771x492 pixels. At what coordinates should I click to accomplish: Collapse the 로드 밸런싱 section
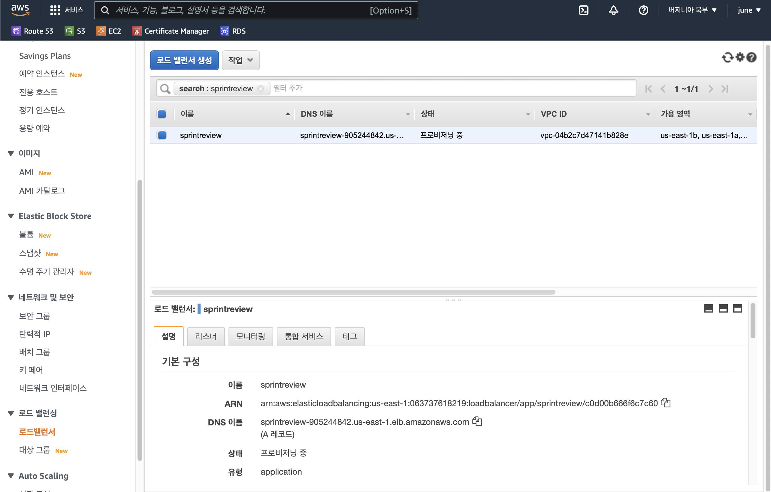point(11,413)
